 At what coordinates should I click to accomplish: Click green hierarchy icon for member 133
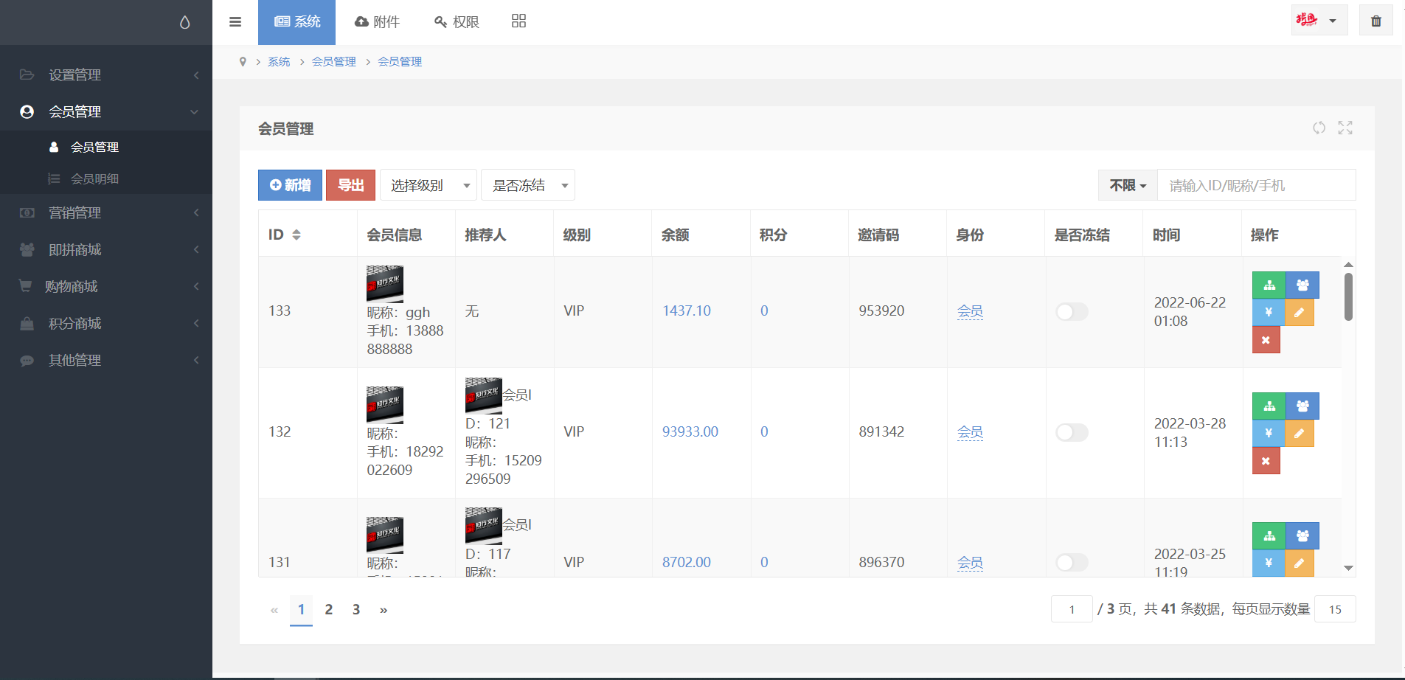pos(1269,285)
